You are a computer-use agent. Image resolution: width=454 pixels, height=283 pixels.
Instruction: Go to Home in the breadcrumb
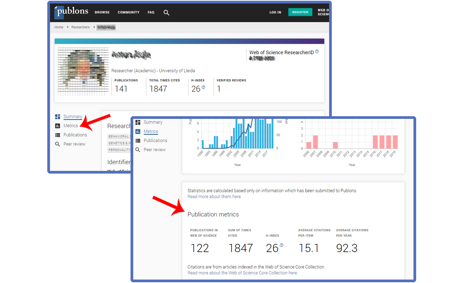(59, 27)
